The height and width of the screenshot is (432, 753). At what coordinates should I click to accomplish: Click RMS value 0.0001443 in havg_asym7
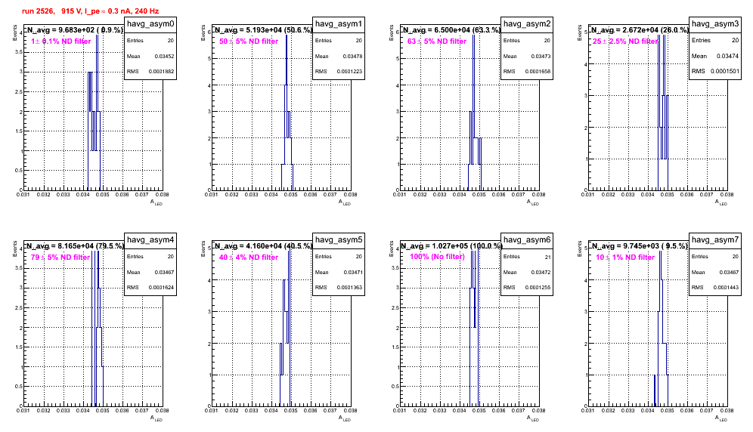(726, 288)
